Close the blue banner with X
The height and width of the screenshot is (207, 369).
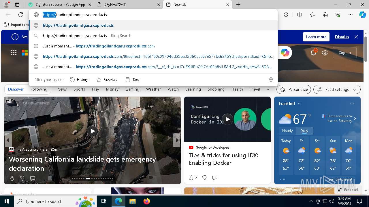coord(356,37)
